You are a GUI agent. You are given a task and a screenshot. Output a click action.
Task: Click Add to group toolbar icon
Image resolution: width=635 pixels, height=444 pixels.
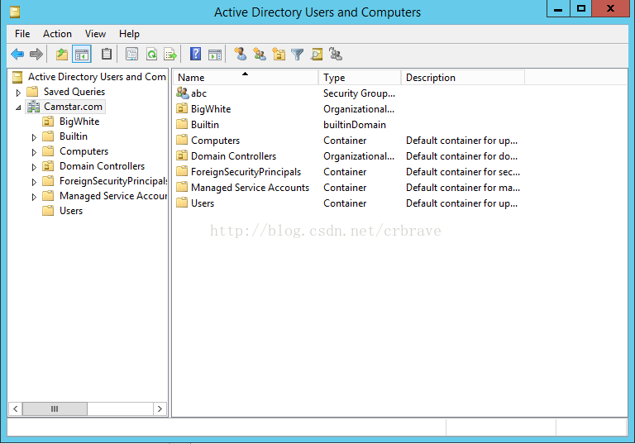pyautogui.click(x=336, y=54)
